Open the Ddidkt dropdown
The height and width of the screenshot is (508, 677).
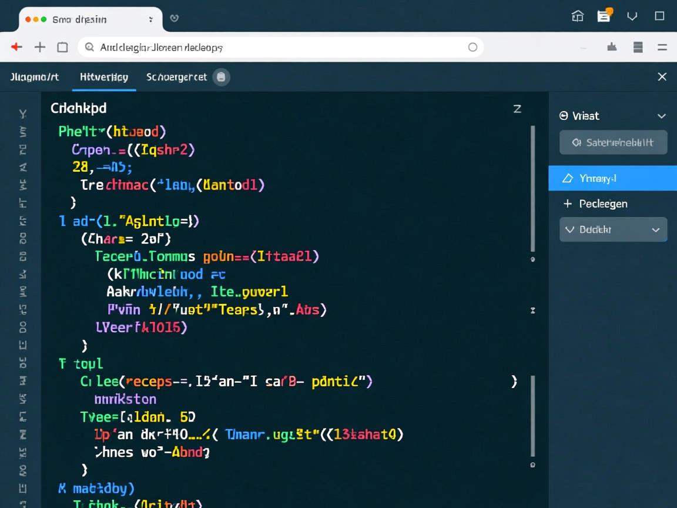pyautogui.click(x=613, y=229)
